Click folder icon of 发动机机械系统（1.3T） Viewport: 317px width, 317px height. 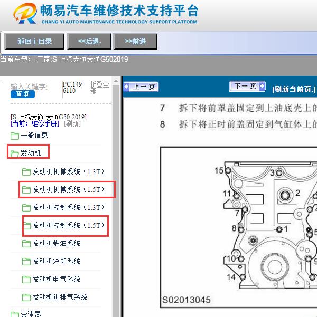coord(26,172)
